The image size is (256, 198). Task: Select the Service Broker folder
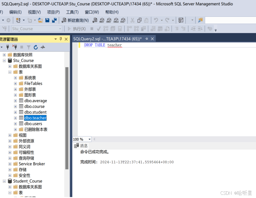click(x=32, y=164)
